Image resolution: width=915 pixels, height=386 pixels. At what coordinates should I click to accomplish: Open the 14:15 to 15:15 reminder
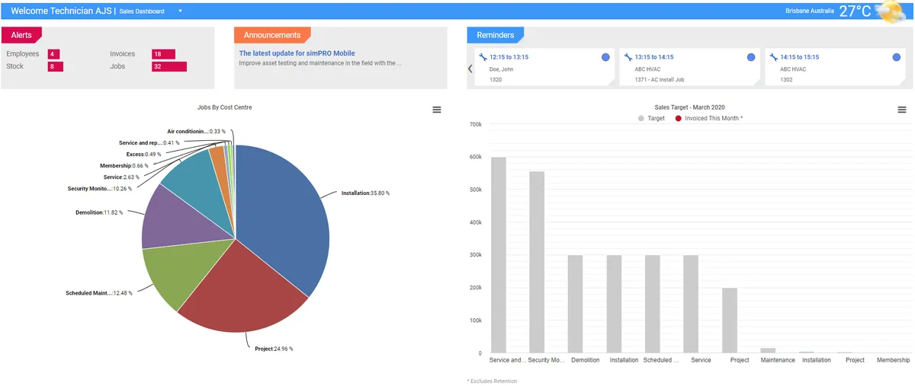(x=834, y=67)
